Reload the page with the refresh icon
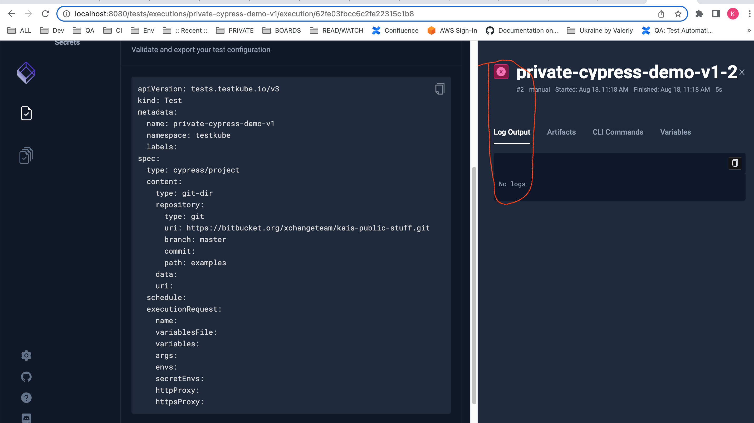754x423 pixels. point(45,13)
